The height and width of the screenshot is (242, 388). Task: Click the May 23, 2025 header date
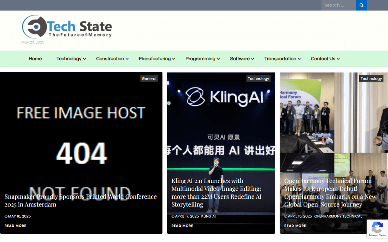click(33, 42)
